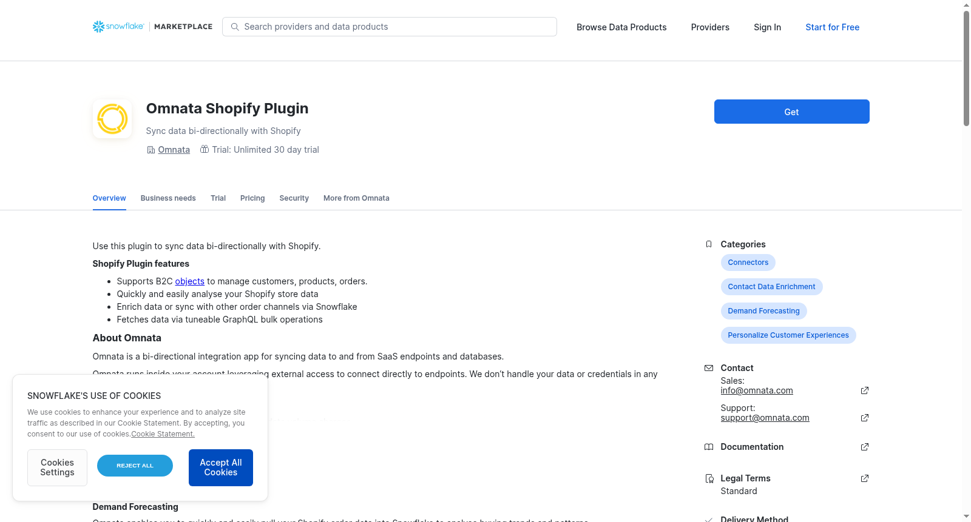Open the Providers page
Screen dimensions: 971x522
[x=710, y=27]
